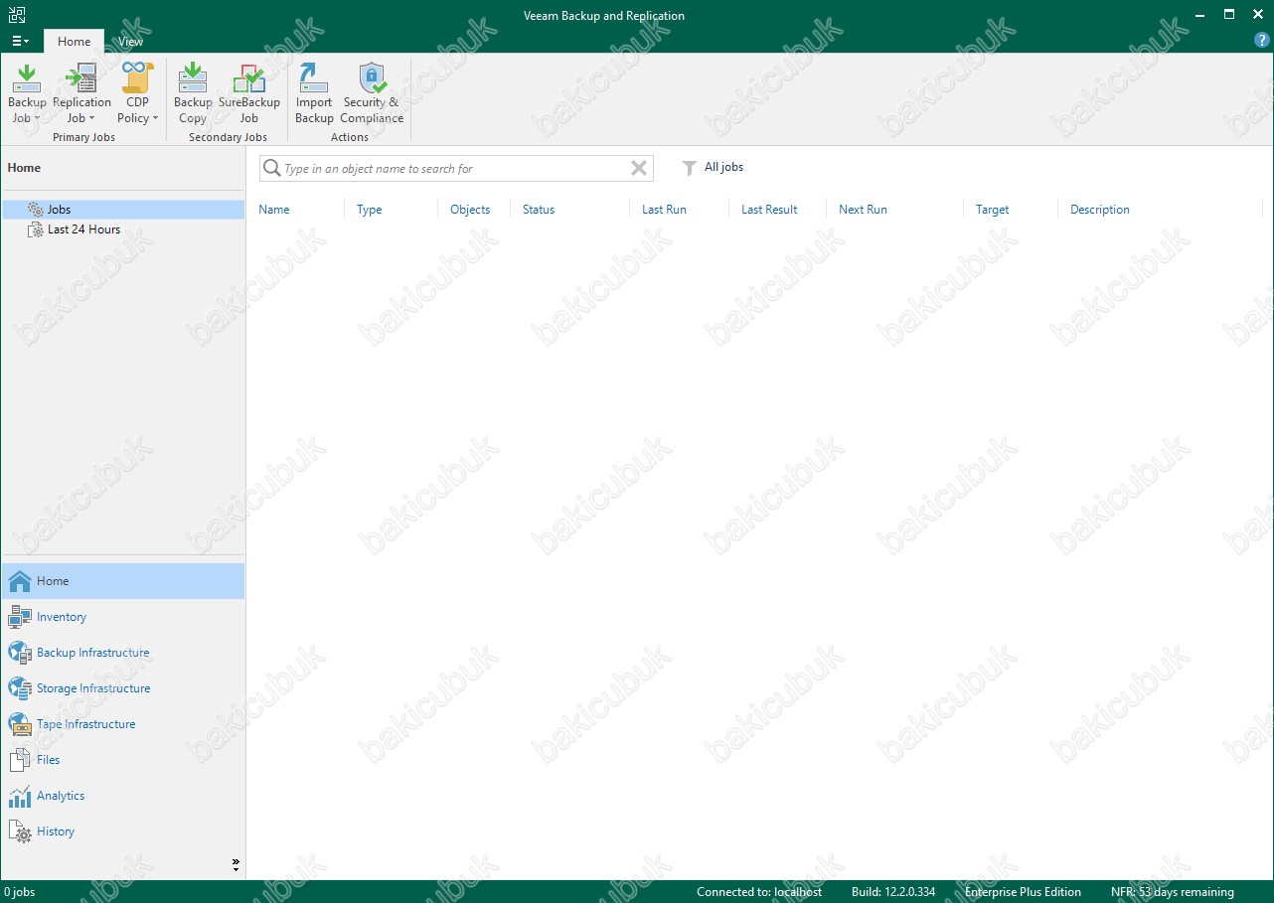This screenshot has height=903, width=1274.
Task: Sort by the Name column header
Action: [x=274, y=210]
